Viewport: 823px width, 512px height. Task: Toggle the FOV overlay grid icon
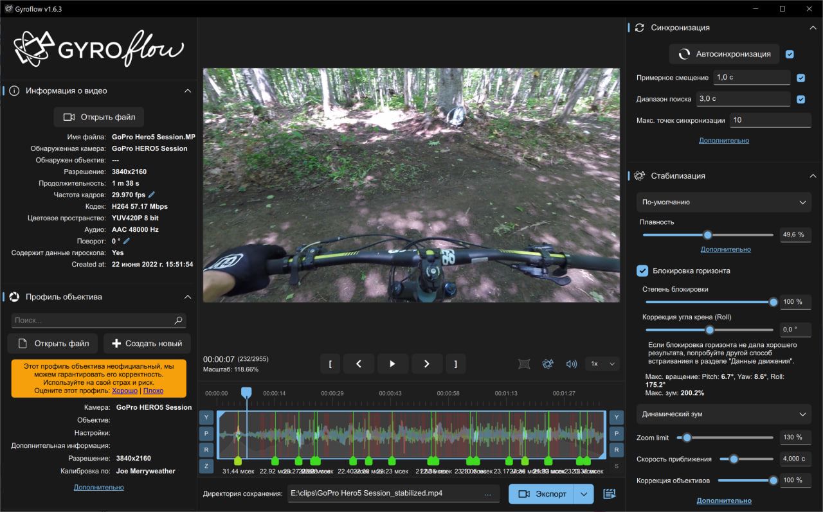[x=524, y=364]
